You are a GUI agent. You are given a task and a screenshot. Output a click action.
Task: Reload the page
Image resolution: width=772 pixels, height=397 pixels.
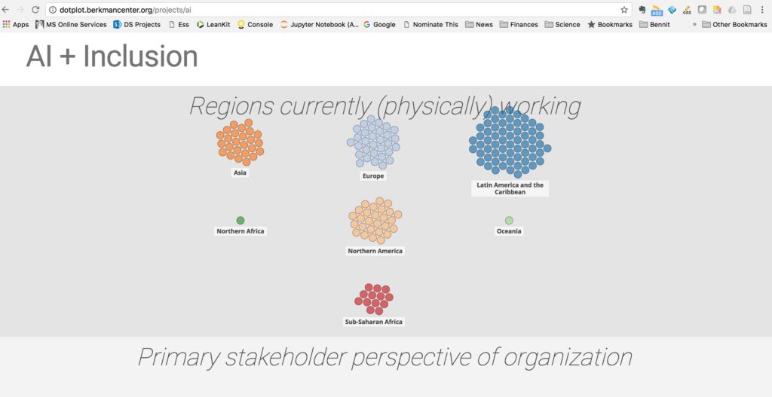click(35, 10)
